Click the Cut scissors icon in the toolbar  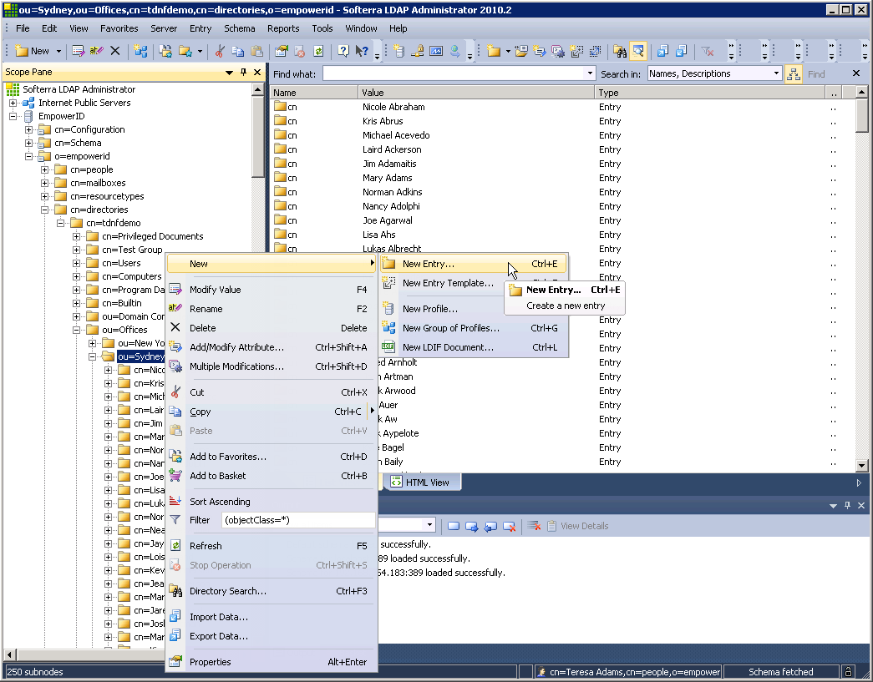click(220, 51)
